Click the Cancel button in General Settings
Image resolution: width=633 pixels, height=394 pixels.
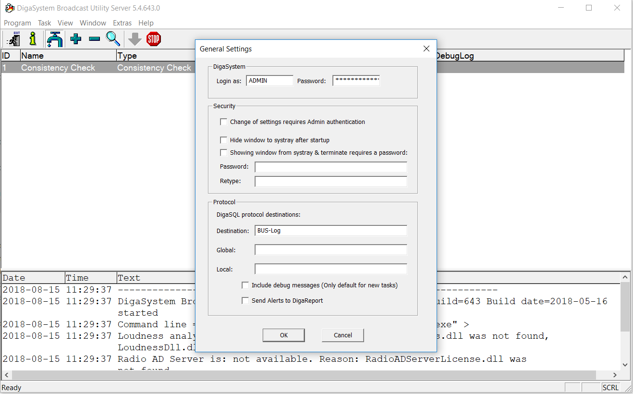(x=342, y=335)
